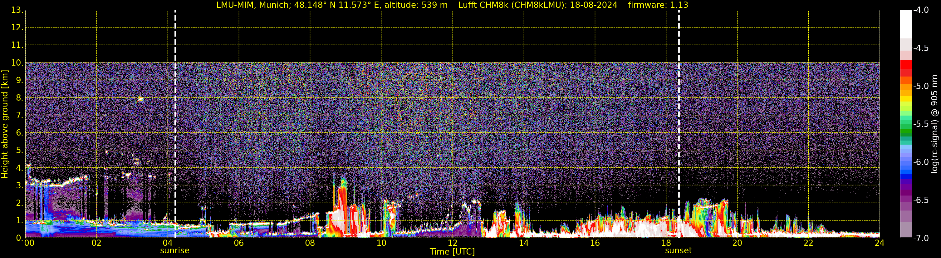Click the '12.' height axis tick label
The image size is (941, 258).
coord(17,28)
